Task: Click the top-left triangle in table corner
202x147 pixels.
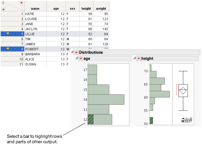Action: 3,3
